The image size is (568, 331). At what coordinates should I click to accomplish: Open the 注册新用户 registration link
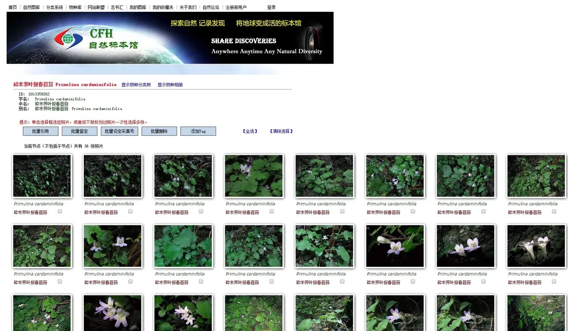click(x=236, y=8)
